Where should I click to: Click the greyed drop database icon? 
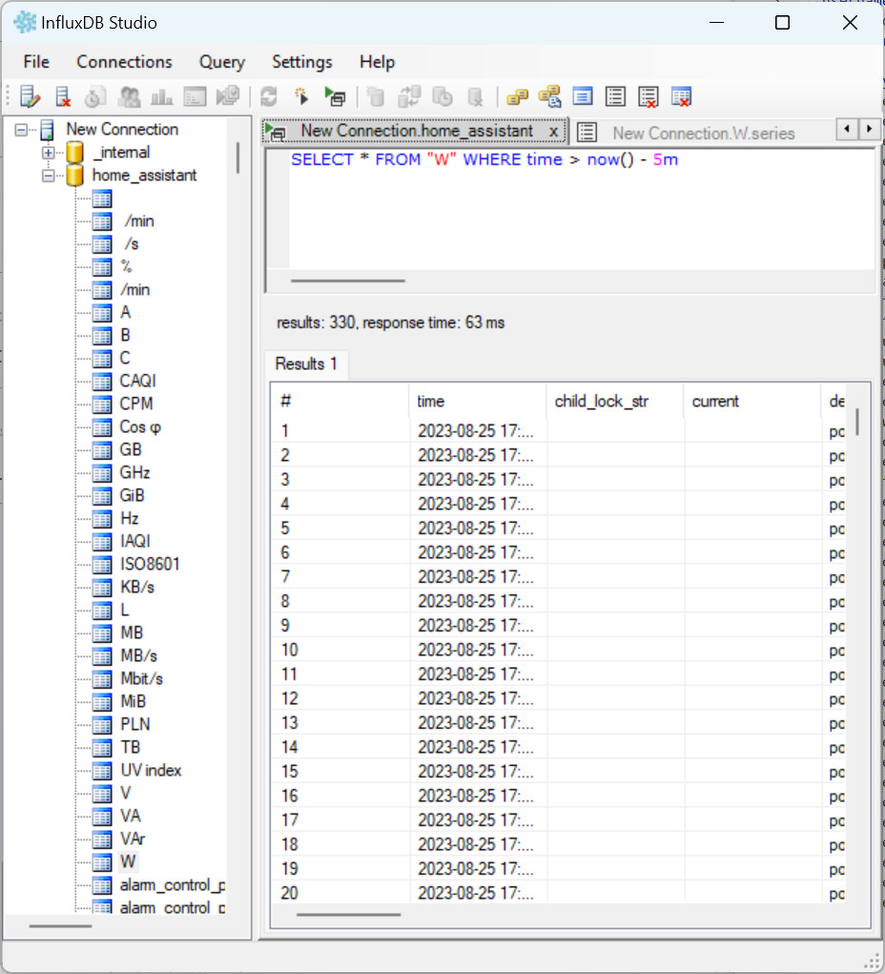tap(475, 97)
